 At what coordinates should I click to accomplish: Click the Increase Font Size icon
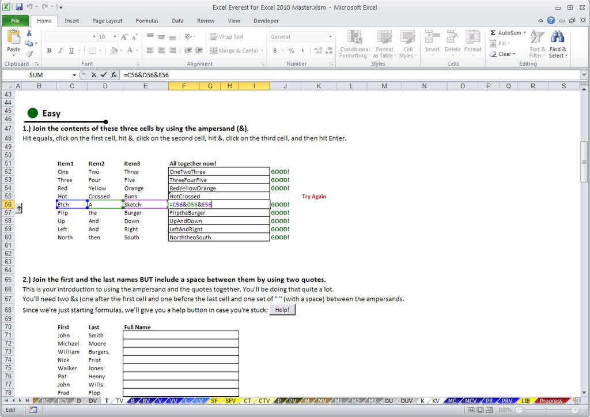[x=124, y=37]
